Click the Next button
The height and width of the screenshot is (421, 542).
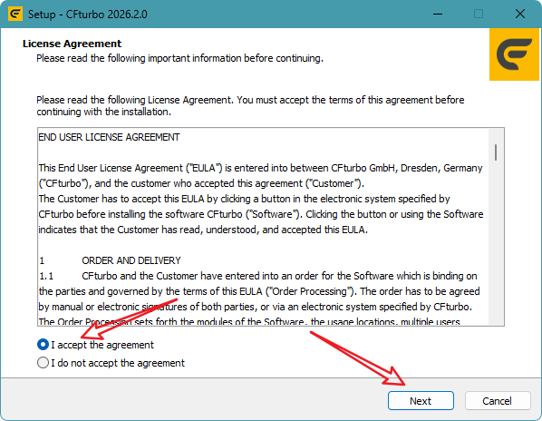(x=421, y=401)
